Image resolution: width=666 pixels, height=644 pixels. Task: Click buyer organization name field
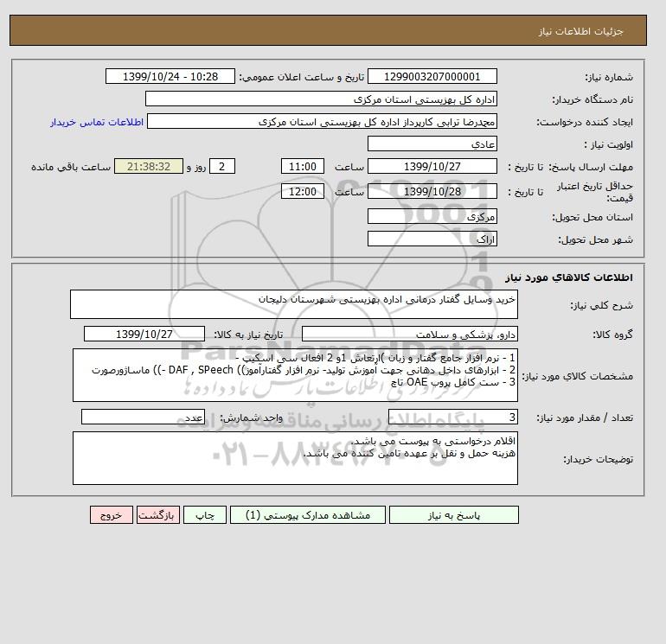321,99
